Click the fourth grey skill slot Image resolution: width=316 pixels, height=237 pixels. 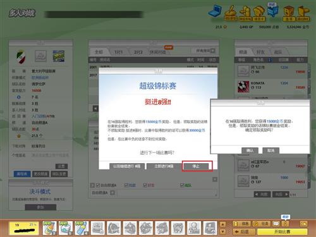click(146, 228)
